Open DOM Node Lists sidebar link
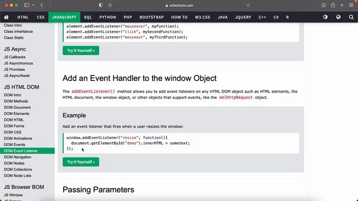The image size is (358, 201). pos(17,175)
